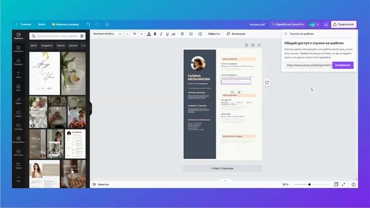This screenshot has height=208, width=370.
Task: Open the All designs tab in the sidebar
Action: pyautogui.click(x=18, y=140)
